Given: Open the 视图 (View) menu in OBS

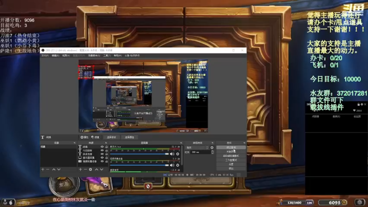Looking at the screenshot, I should point(66,56).
